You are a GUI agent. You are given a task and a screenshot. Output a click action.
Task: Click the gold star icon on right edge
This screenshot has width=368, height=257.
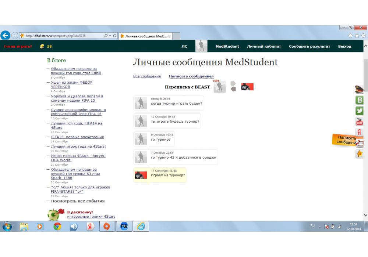point(360,154)
